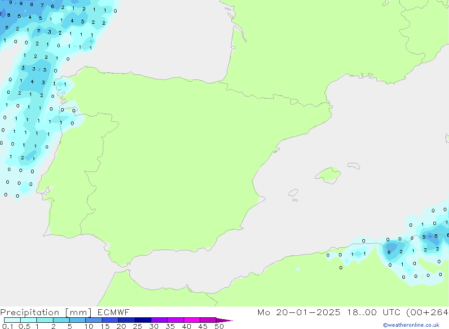This screenshot has height=329, width=449.
Task: Select the lightest legend swatch between 0.1 and 0.5
Action: (x=12, y=320)
